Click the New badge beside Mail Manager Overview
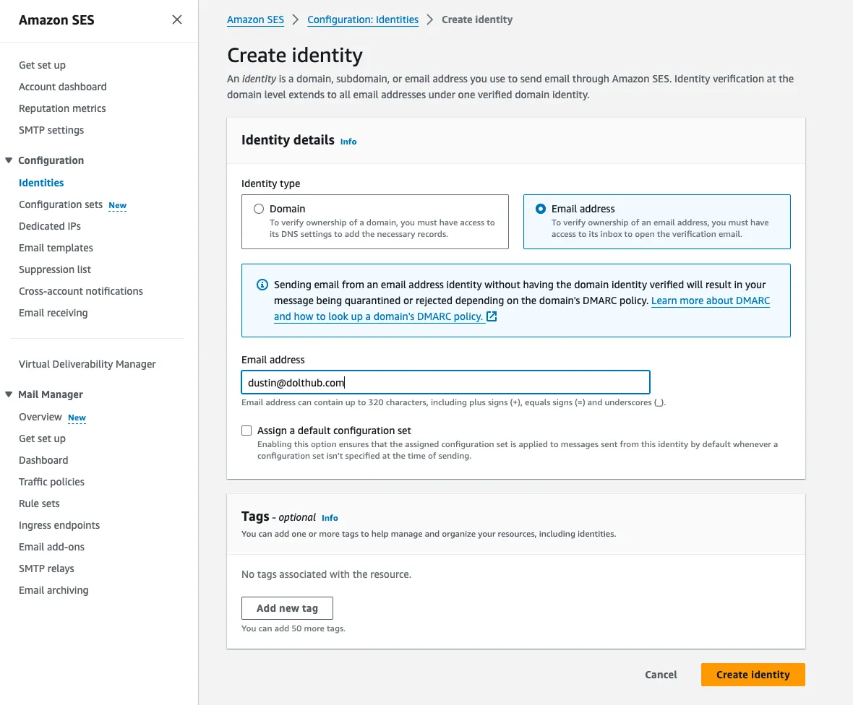This screenshot has height=705, width=853. 77,418
